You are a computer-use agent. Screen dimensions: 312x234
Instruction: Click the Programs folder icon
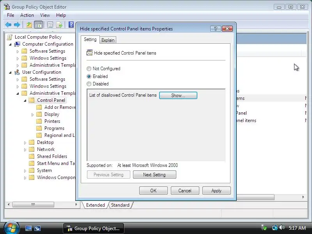tap(39, 128)
